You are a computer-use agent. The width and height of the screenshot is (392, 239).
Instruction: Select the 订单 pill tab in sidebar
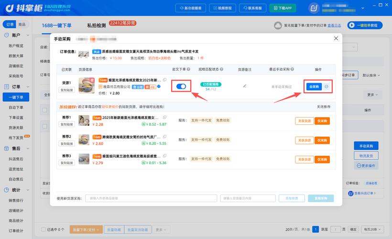(x=10, y=24)
